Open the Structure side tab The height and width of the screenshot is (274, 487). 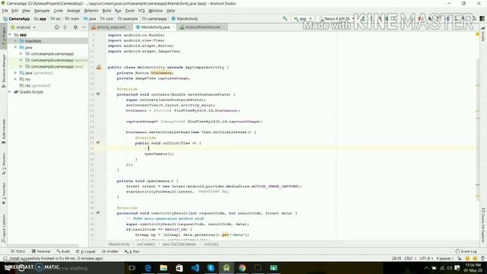click(x=4, y=164)
